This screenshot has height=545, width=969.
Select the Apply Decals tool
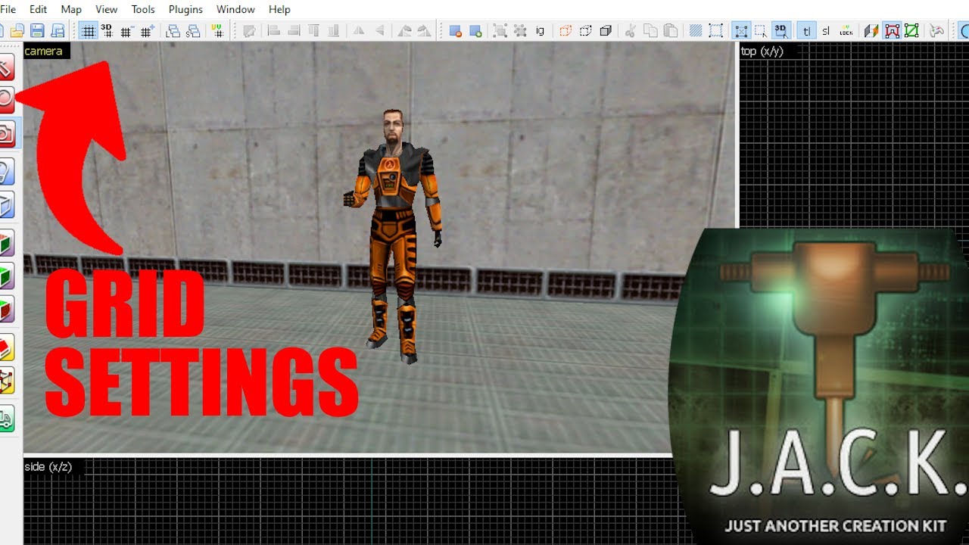pos(6,309)
